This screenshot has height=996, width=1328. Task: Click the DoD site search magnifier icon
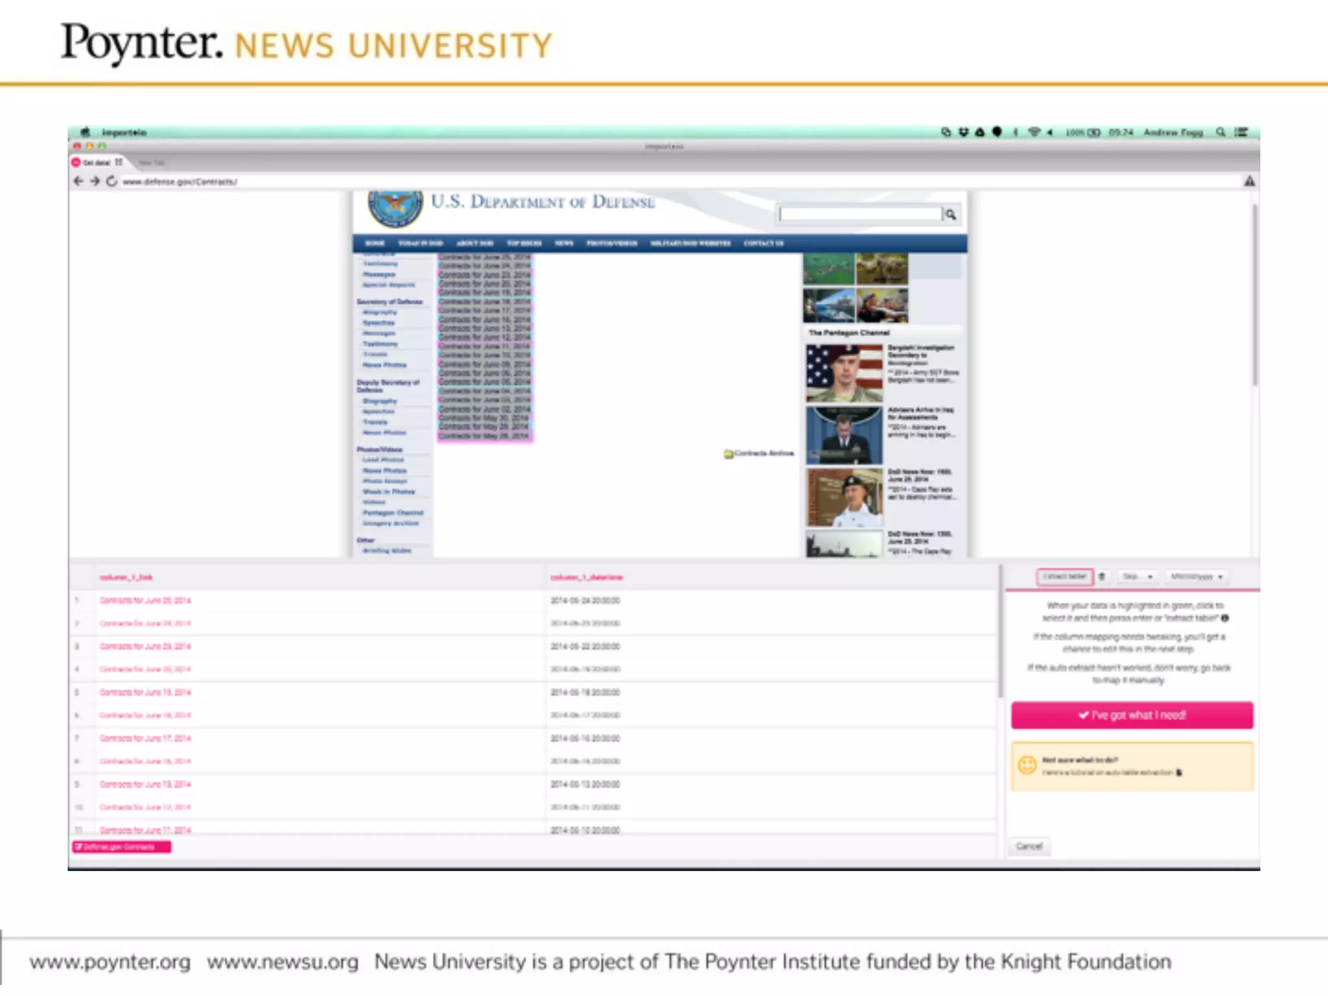click(x=951, y=215)
